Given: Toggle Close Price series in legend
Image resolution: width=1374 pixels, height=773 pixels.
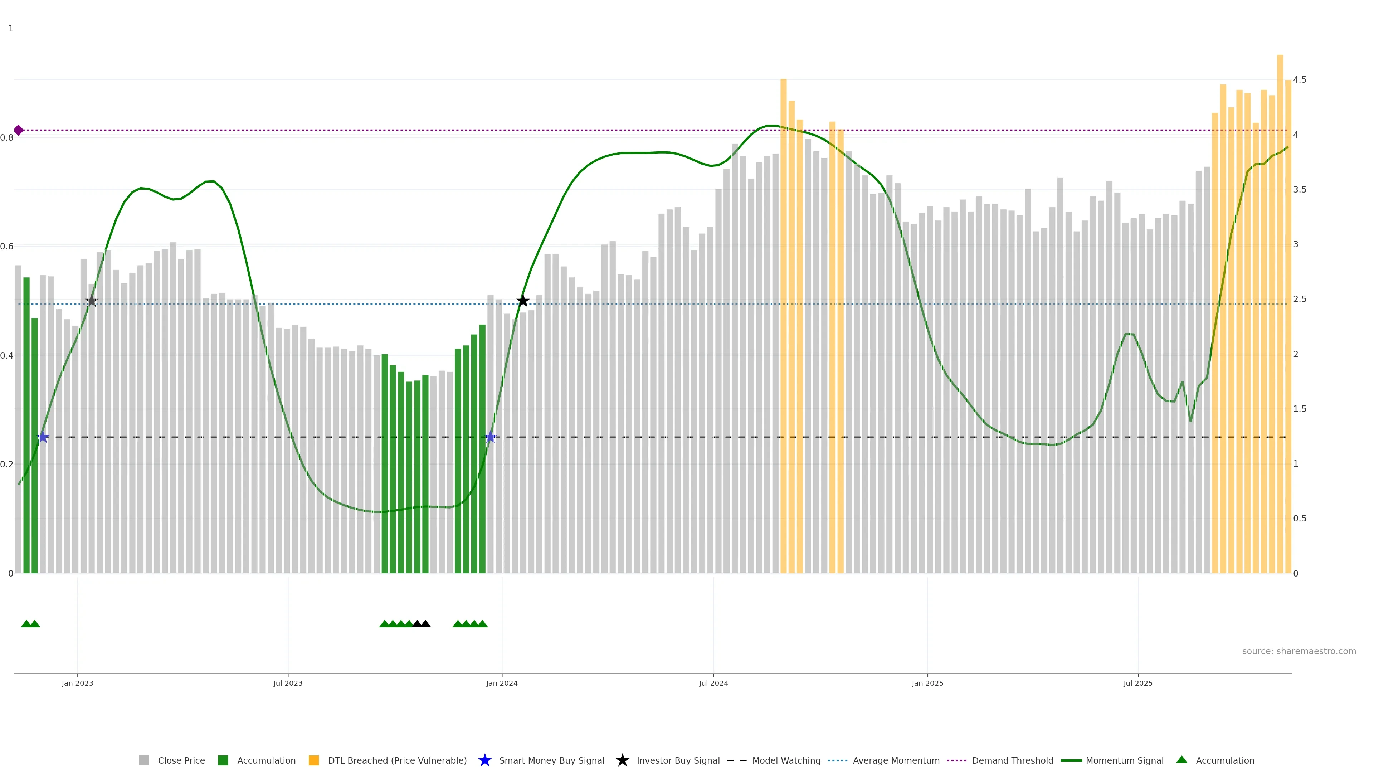Looking at the screenshot, I should pos(181,760).
